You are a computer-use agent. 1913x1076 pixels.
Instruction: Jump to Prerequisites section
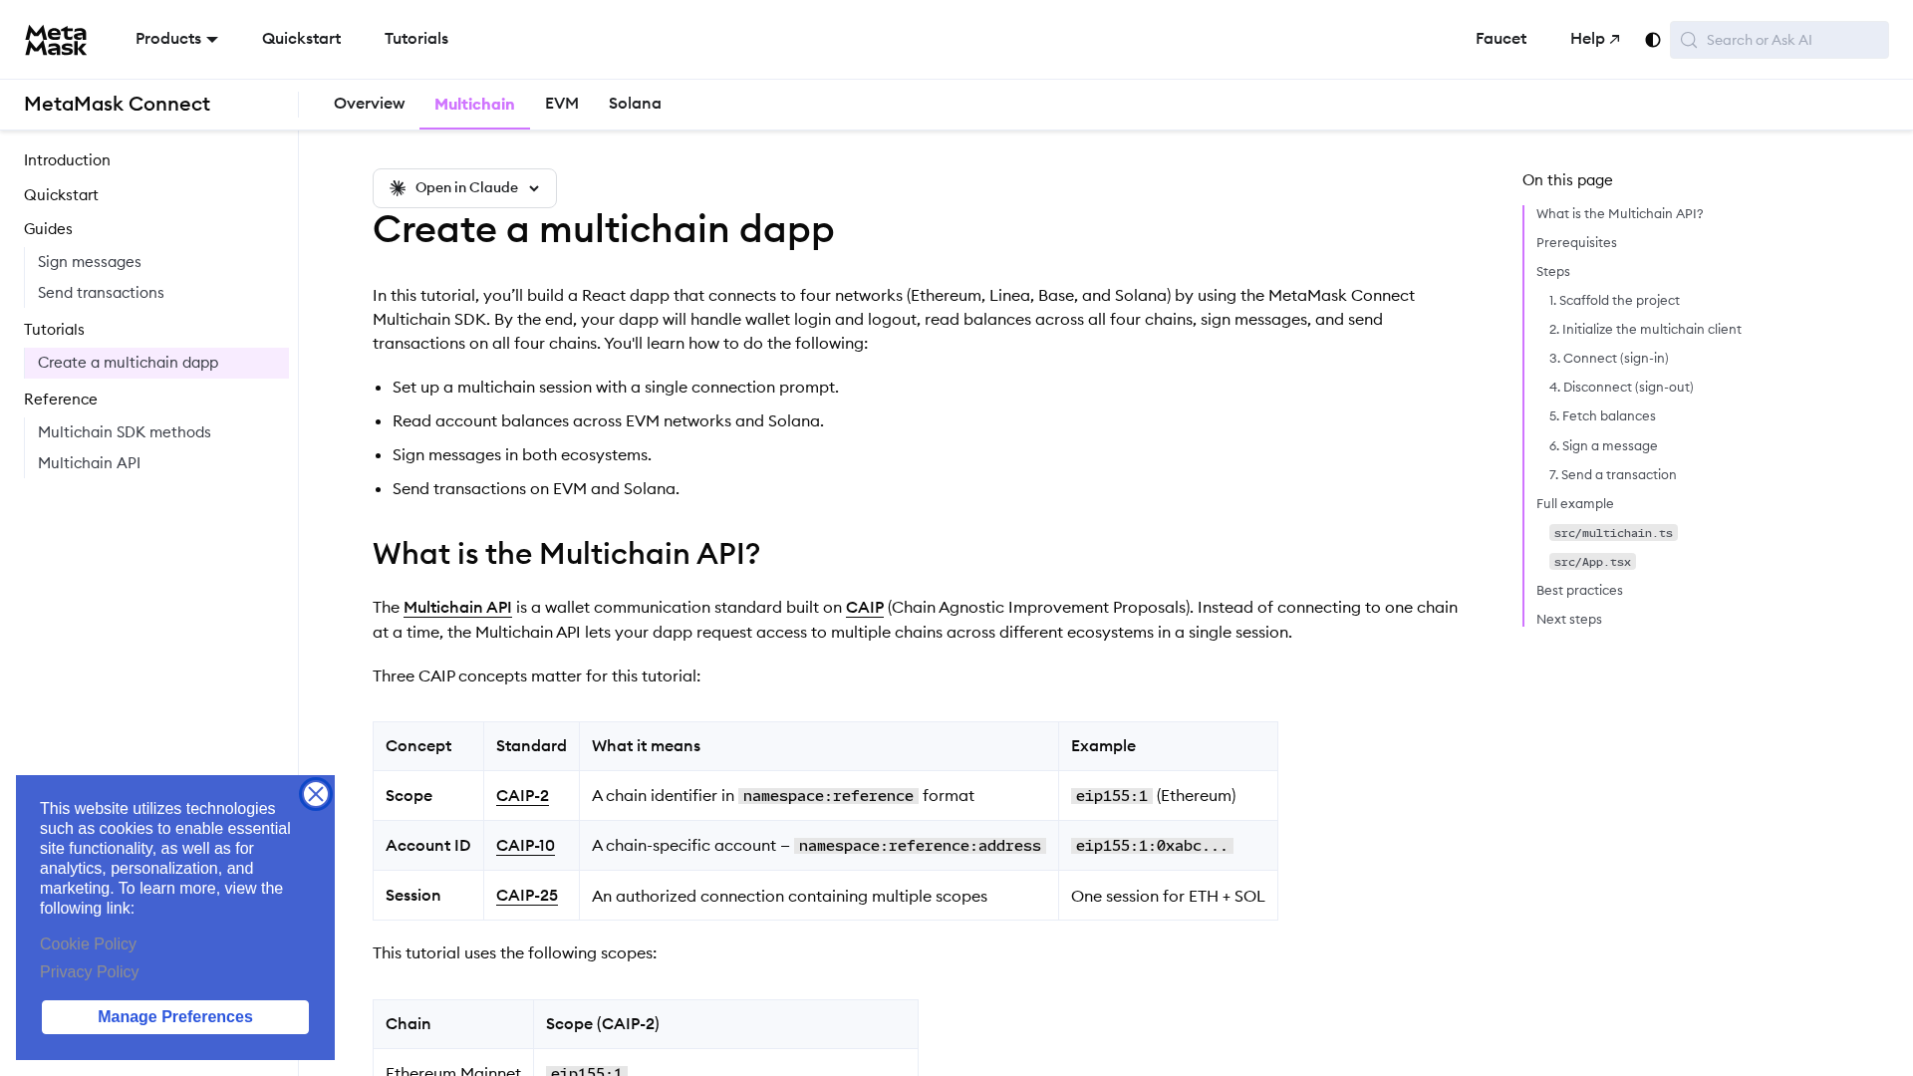point(1576,243)
